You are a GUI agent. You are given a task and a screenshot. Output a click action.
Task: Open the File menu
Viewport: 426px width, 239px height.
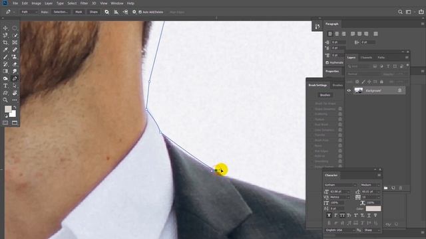(x=15, y=3)
